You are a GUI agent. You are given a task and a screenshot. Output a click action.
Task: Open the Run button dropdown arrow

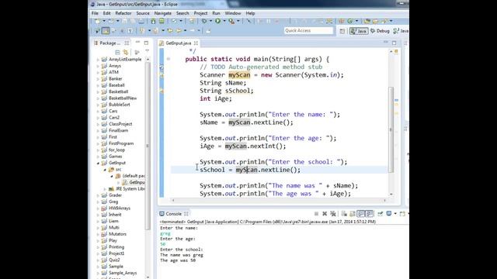point(224,21)
